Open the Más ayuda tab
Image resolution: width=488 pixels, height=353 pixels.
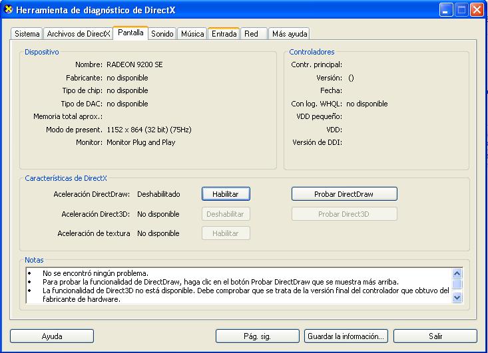point(290,34)
